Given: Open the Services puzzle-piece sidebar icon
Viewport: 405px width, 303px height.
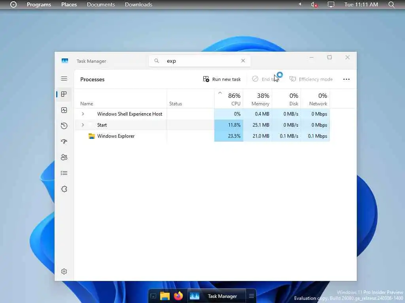Looking at the screenshot, I should [64, 189].
